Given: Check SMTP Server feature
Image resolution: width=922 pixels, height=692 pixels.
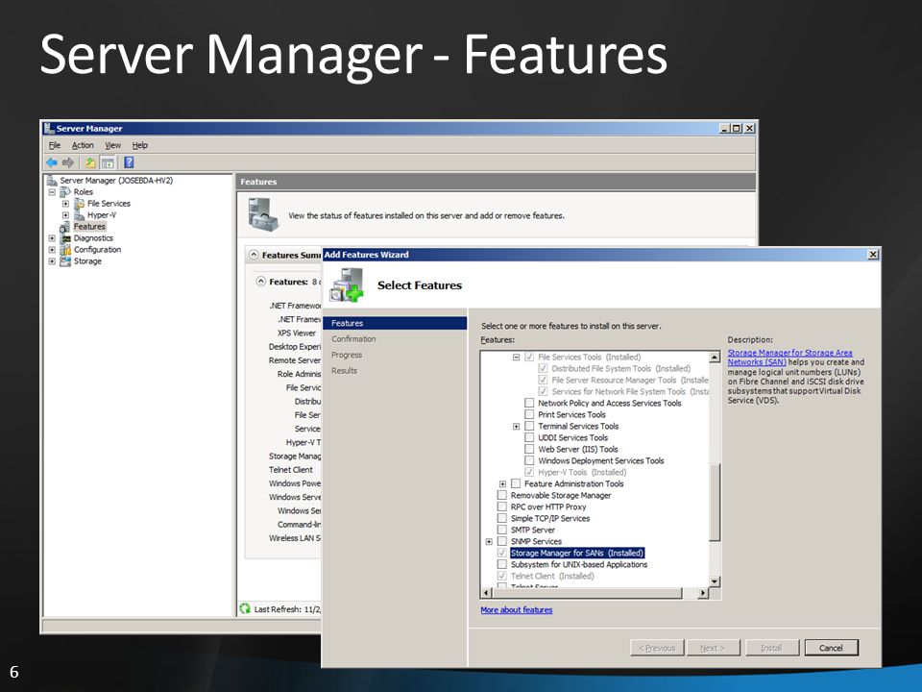Looking at the screenshot, I should pyautogui.click(x=502, y=530).
